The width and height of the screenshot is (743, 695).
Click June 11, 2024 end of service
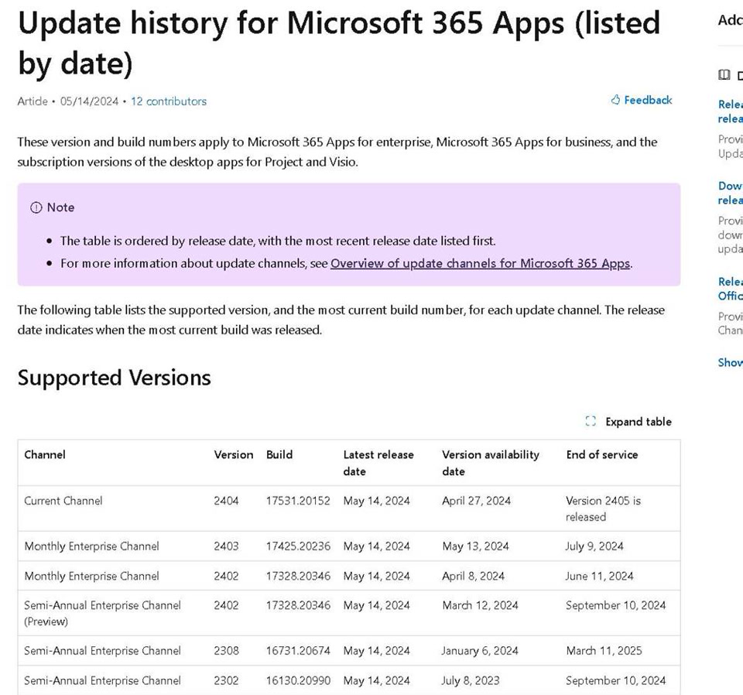[599, 576]
